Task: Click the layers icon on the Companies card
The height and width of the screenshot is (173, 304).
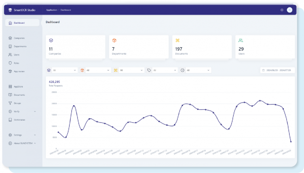Action: click(x=51, y=40)
